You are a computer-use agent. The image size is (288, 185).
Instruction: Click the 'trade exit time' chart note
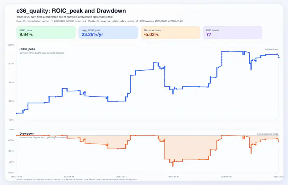click(272, 49)
